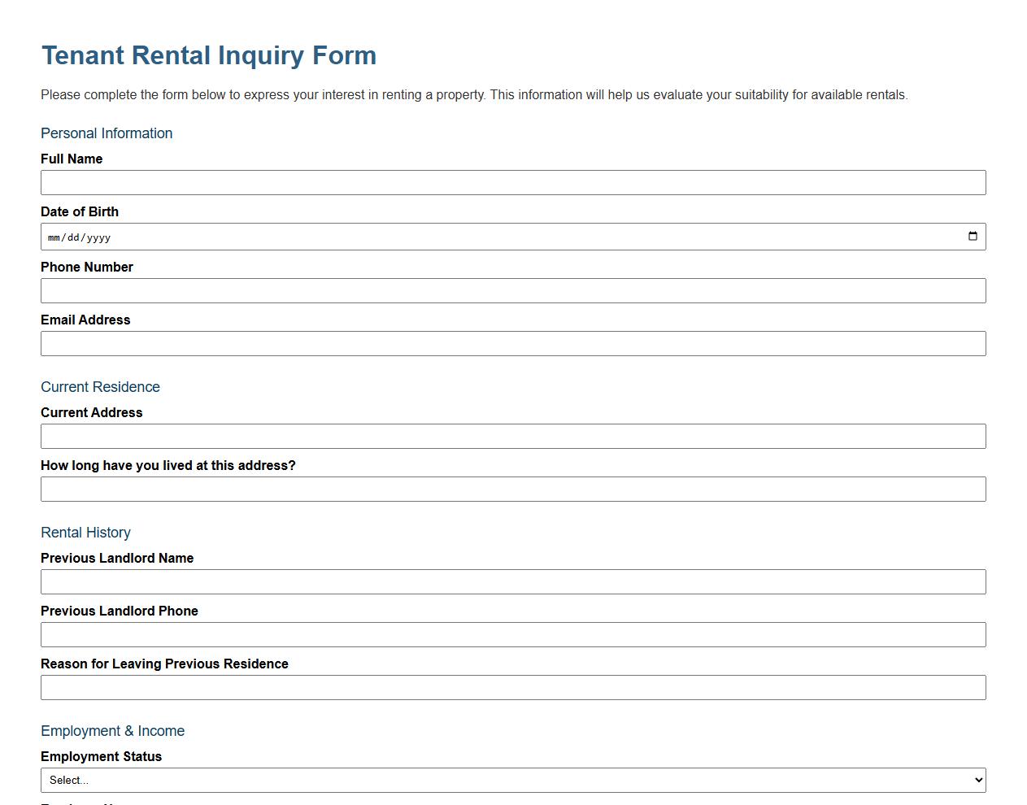Click the Personal Information section header
Screen dimensions: 1027x805
tap(107, 133)
